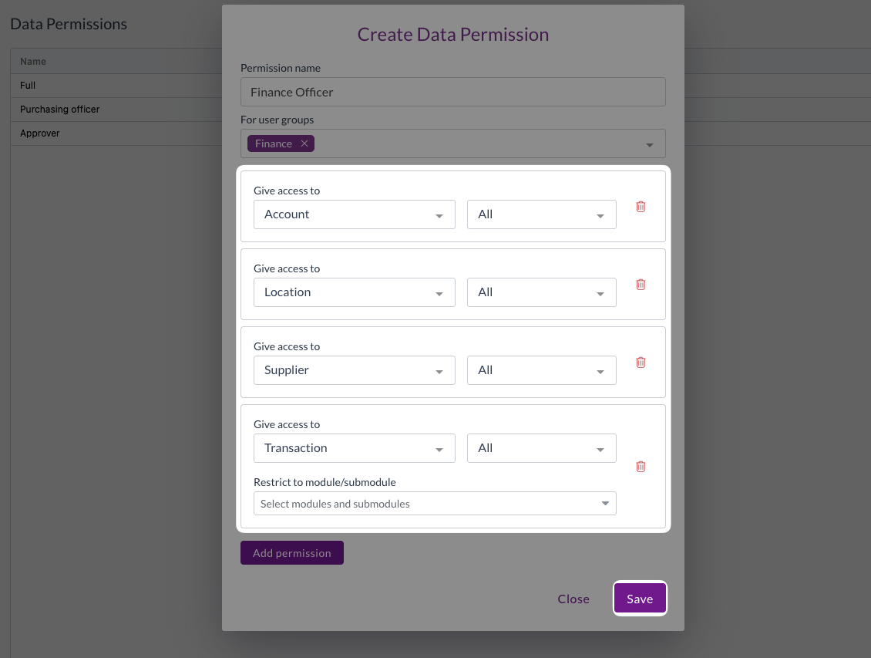Click the Permission name field
The height and width of the screenshot is (658, 871).
pos(452,92)
